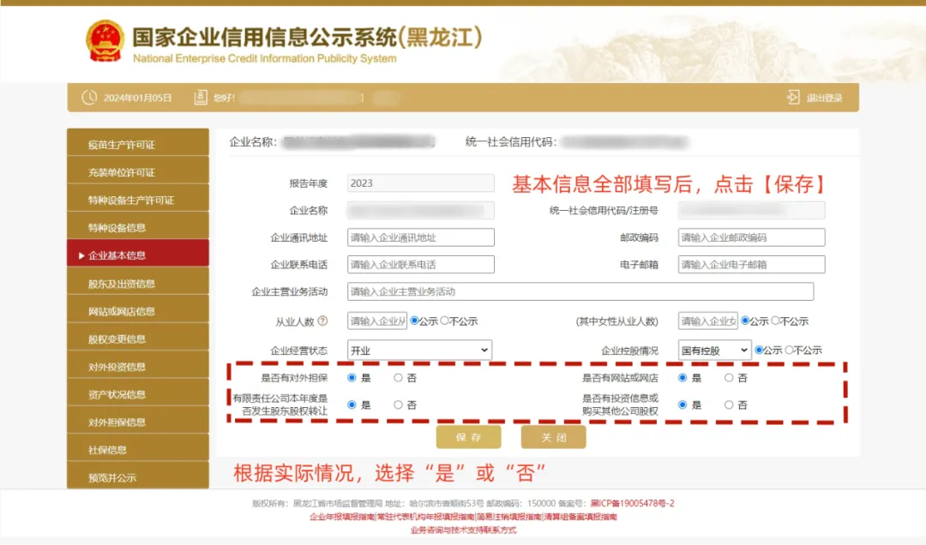The width and height of the screenshot is (926, 545).
Task: Log out via 退出登录
Action: pos(825,98)
